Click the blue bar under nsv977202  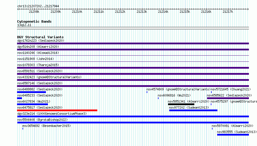(x=193, y=110)
